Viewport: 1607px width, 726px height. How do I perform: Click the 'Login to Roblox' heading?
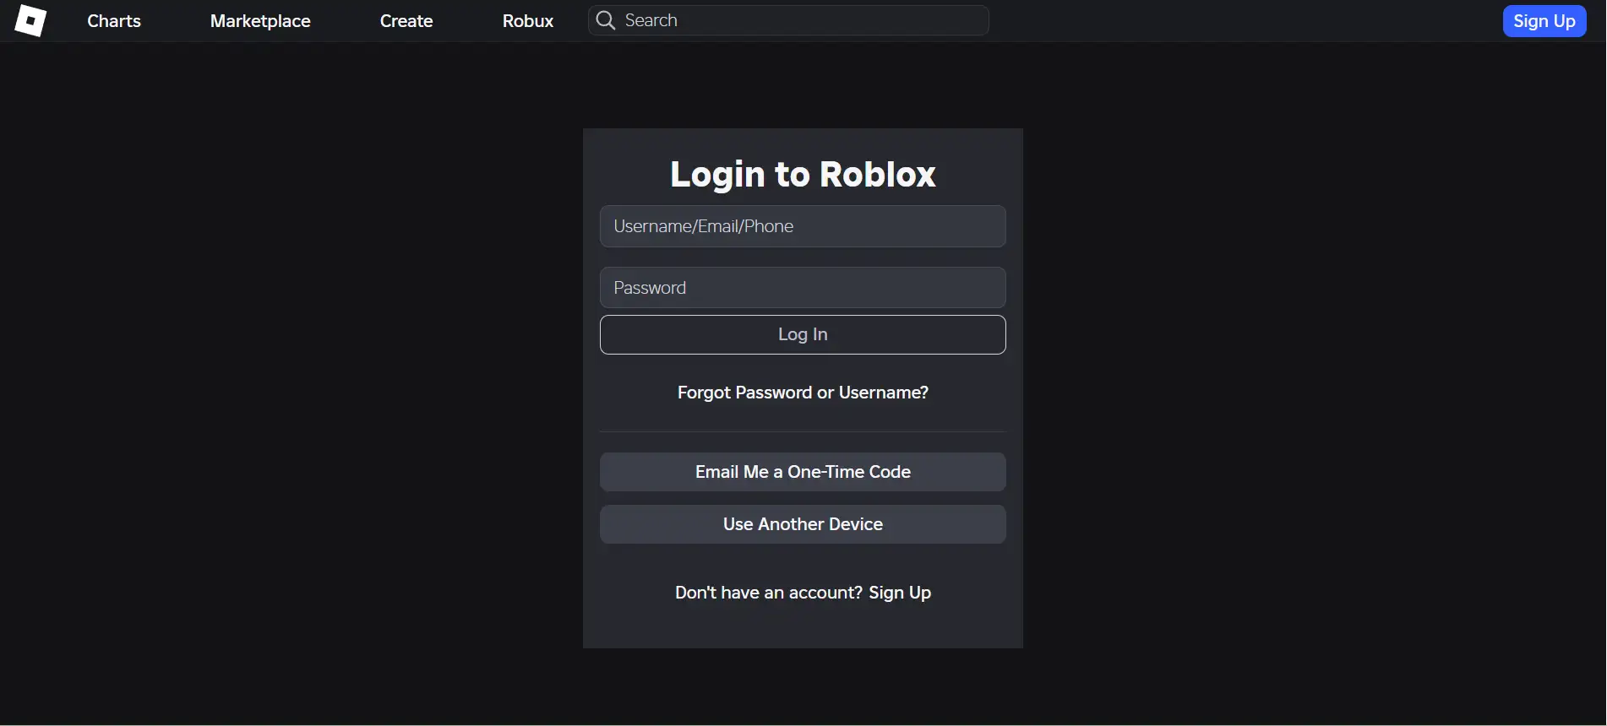coord(803,174)
